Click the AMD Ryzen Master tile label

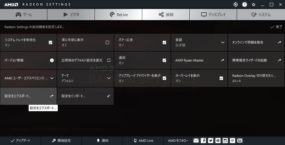[189, 60]
